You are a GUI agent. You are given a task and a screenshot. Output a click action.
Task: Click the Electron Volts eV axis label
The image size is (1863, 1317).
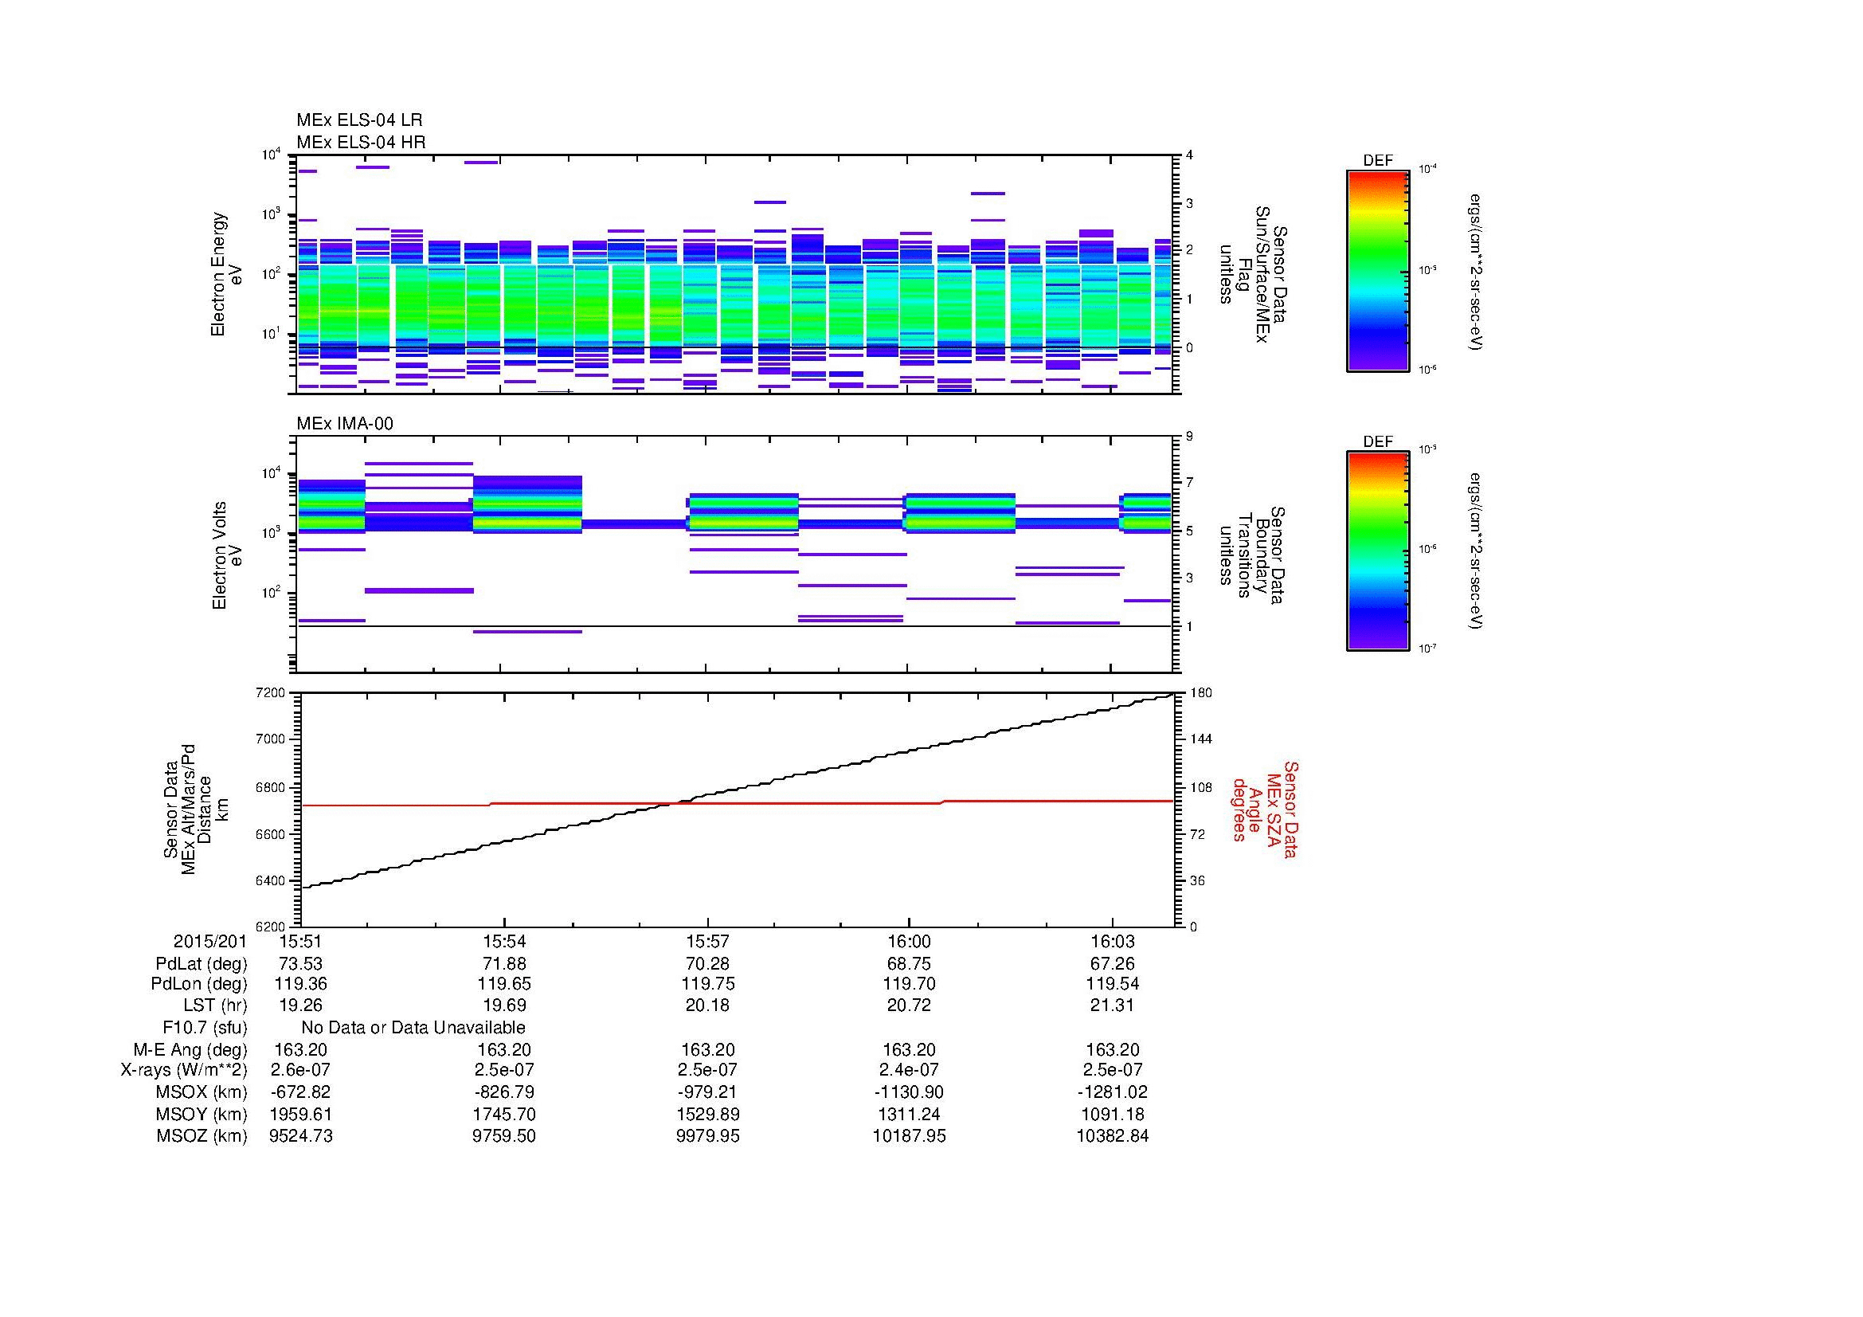(x=227, y=556)
